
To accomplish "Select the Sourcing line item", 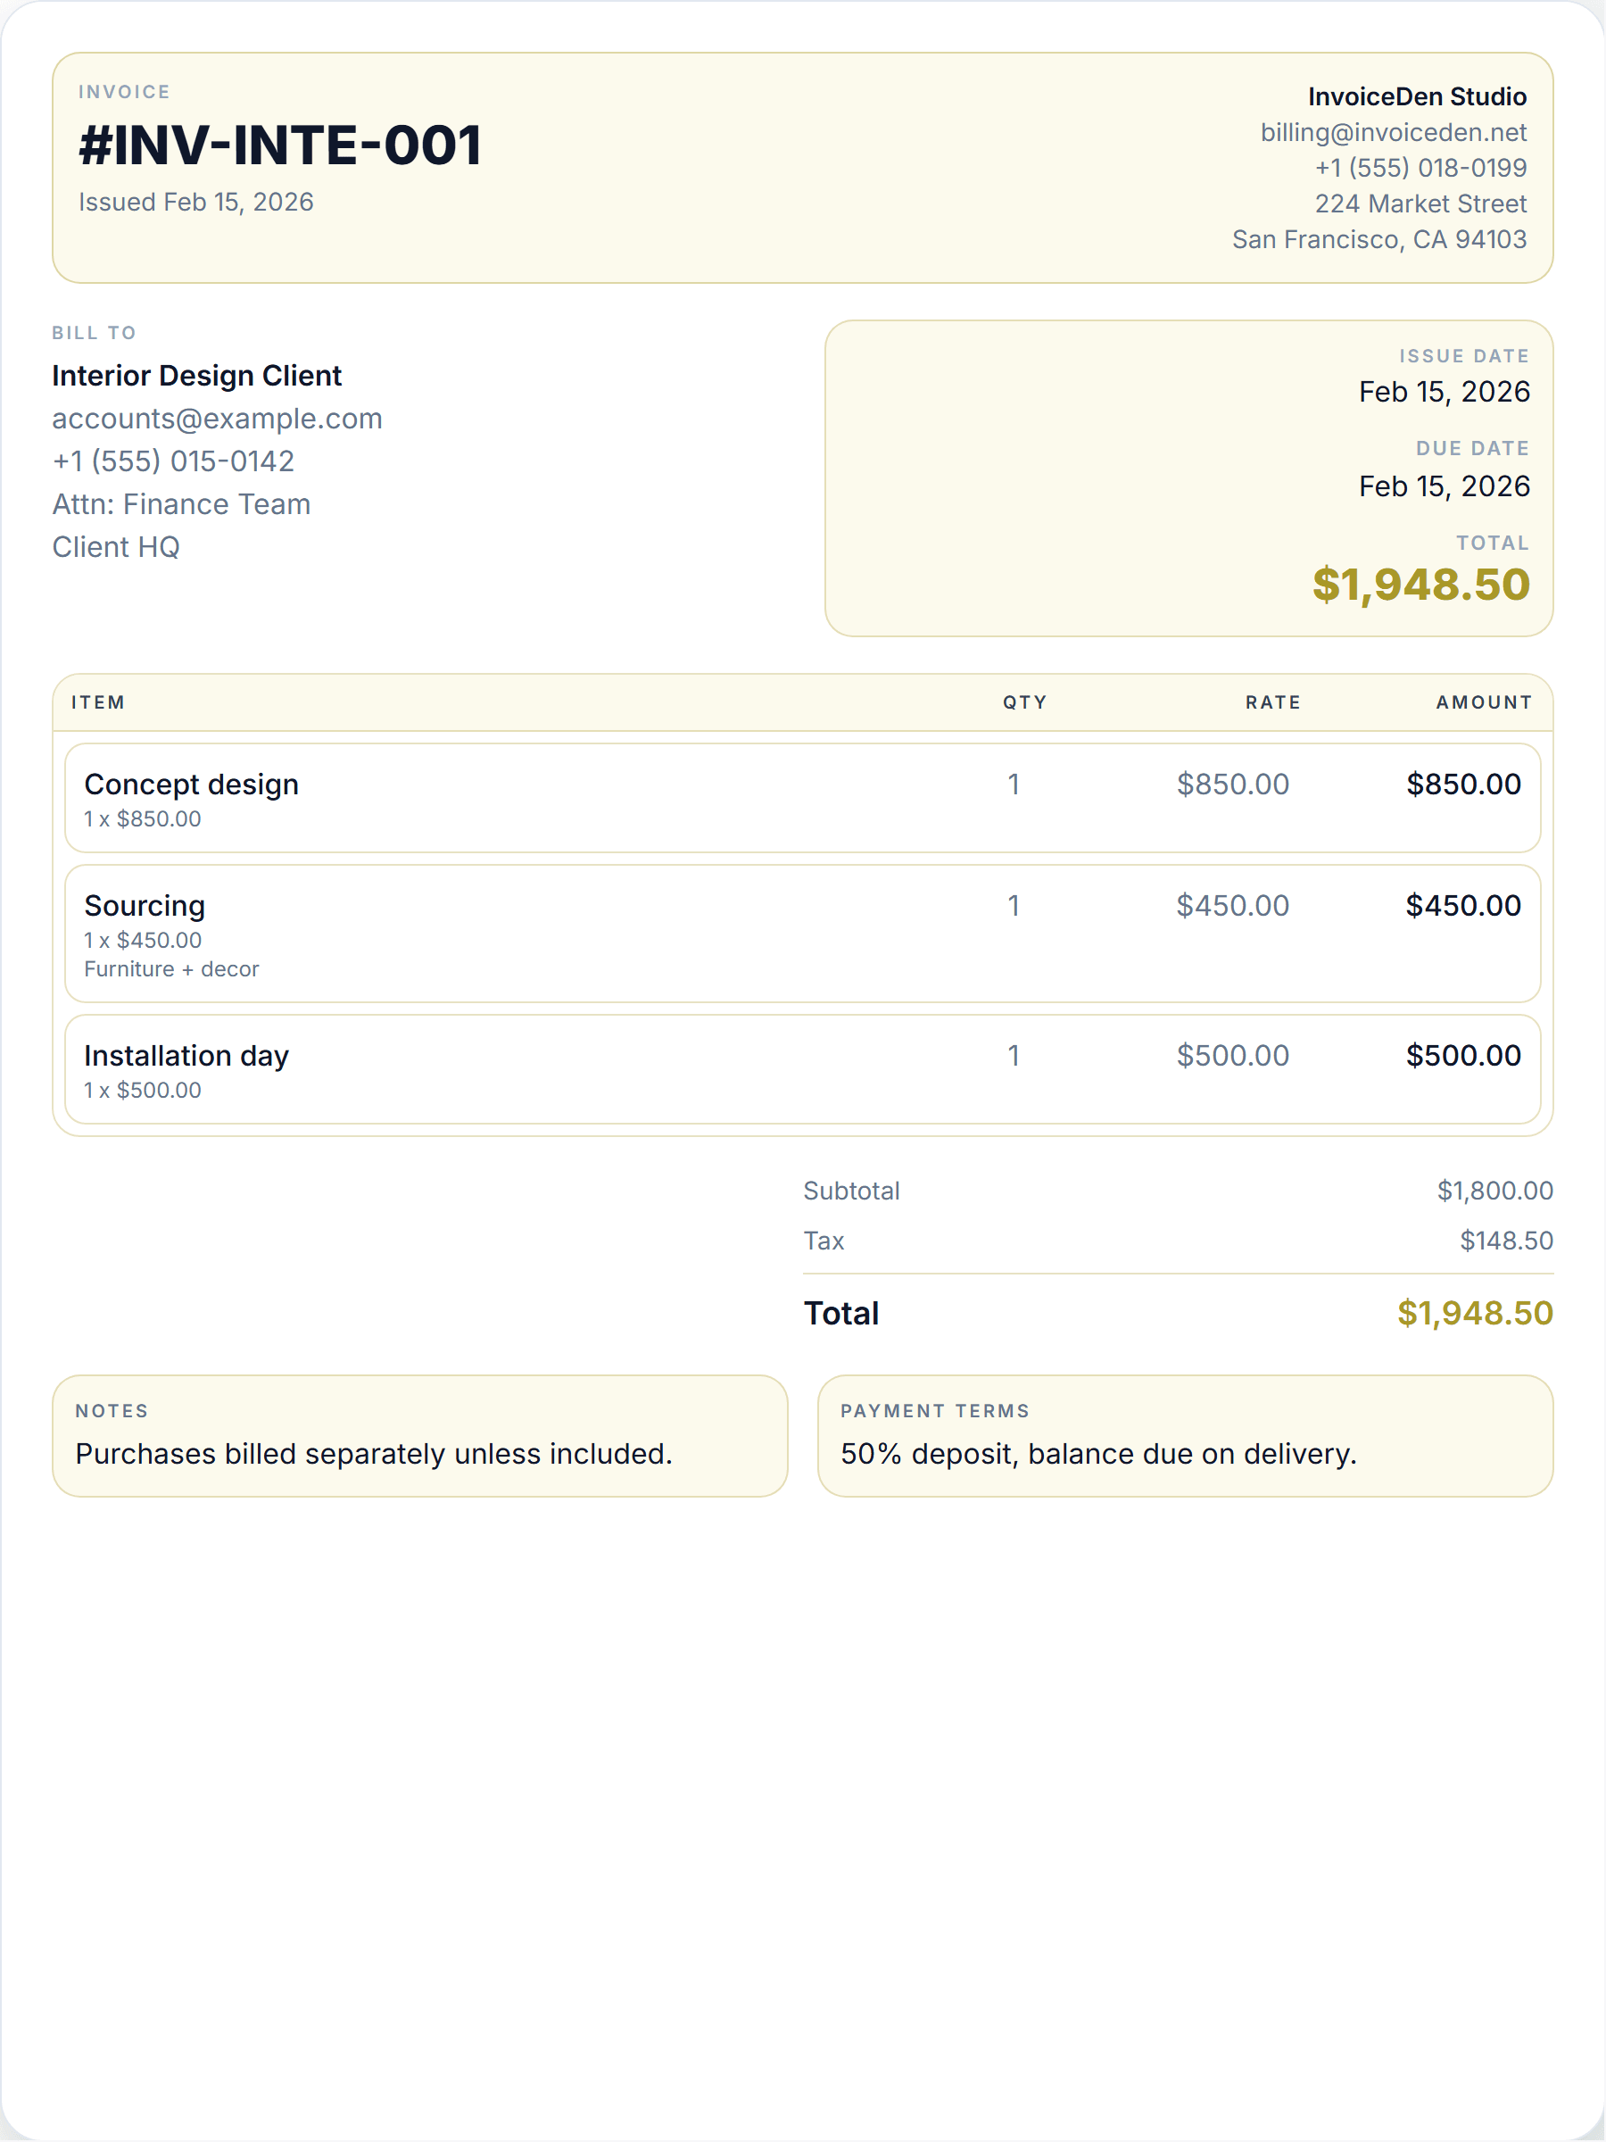I will coord(802,934).
